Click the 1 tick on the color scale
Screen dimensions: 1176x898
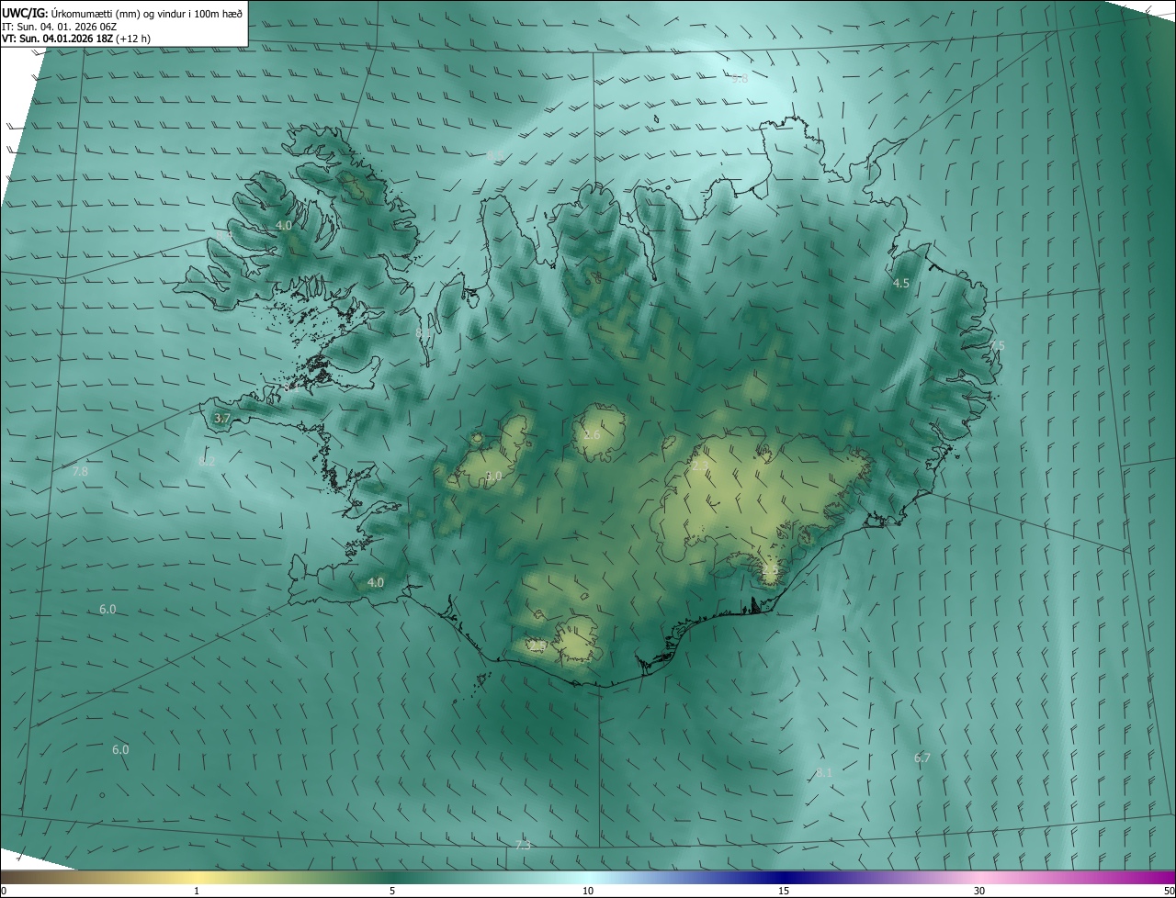tap(197, 891)
